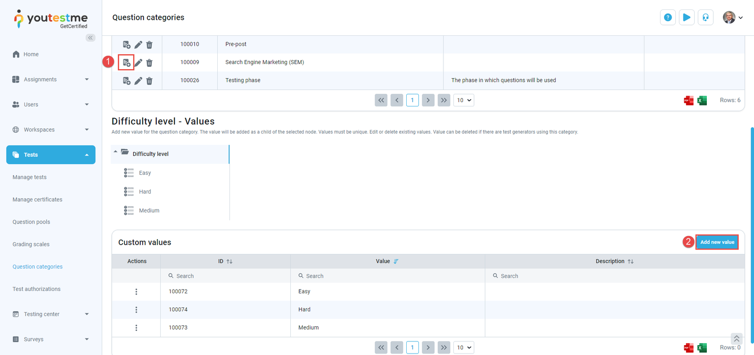Click the Value column search field
Screen dimensions: 754x355
click(387, 276)
